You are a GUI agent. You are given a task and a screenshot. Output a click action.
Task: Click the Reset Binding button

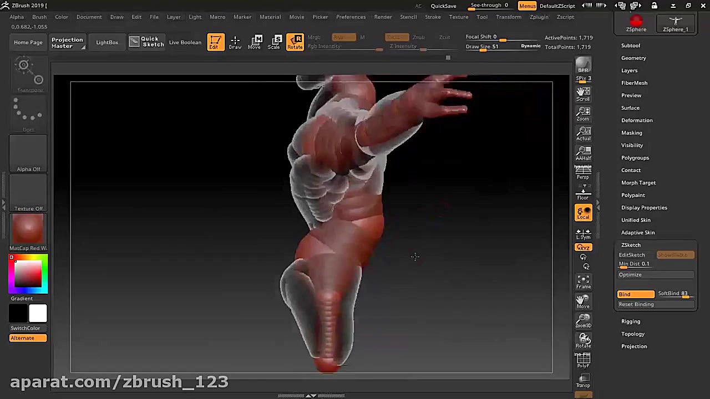[x=636, y=304]
